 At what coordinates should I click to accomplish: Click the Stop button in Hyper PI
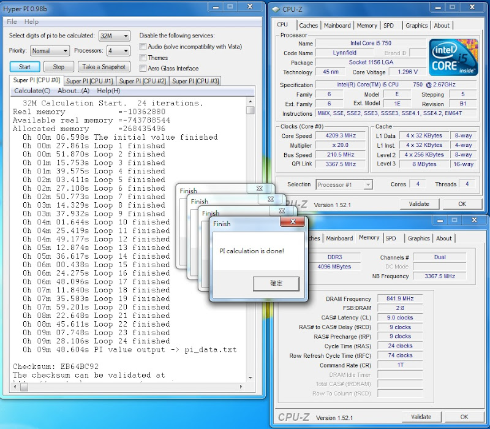(58, 67)
